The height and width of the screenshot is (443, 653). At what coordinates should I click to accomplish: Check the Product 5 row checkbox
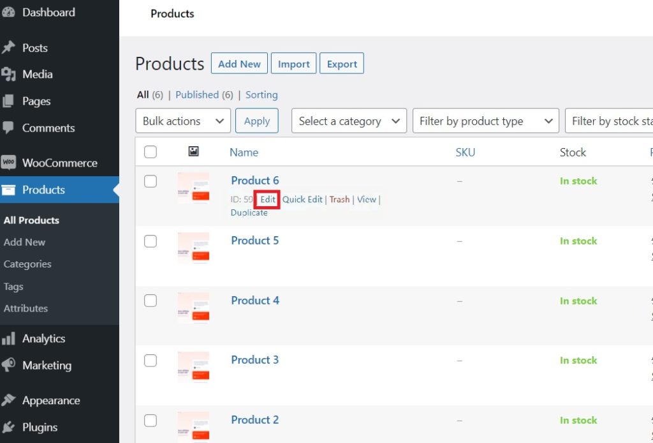pyautogui.click(x=150, y=241)
